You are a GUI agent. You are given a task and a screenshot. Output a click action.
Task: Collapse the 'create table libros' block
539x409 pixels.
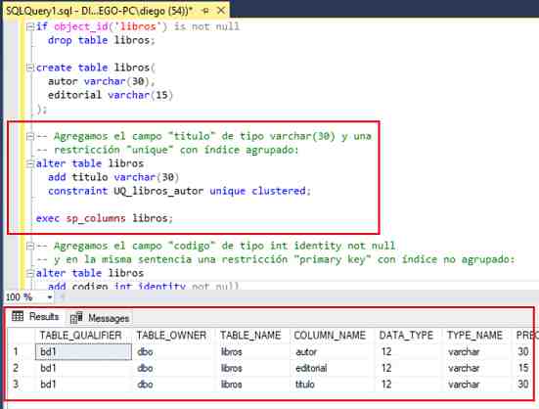click(30, 68)
